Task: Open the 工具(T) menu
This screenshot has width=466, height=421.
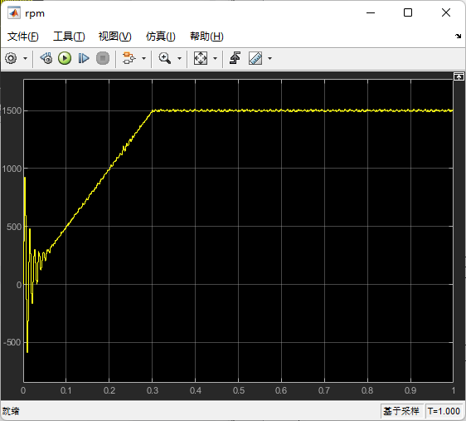Action: pos(69,37)
